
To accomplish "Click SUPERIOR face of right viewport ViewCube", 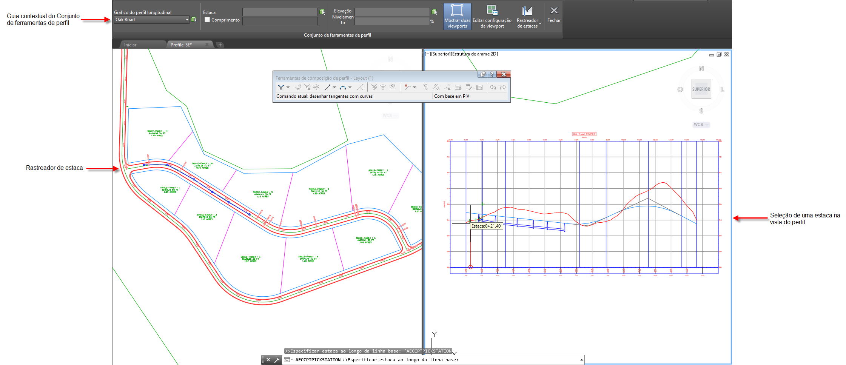I will click(x=701, y=89).
